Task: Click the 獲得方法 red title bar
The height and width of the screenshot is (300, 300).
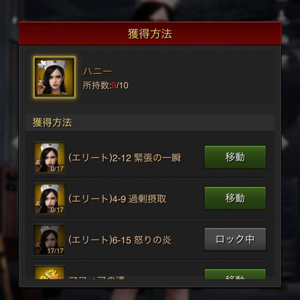Action: (150, 33)
